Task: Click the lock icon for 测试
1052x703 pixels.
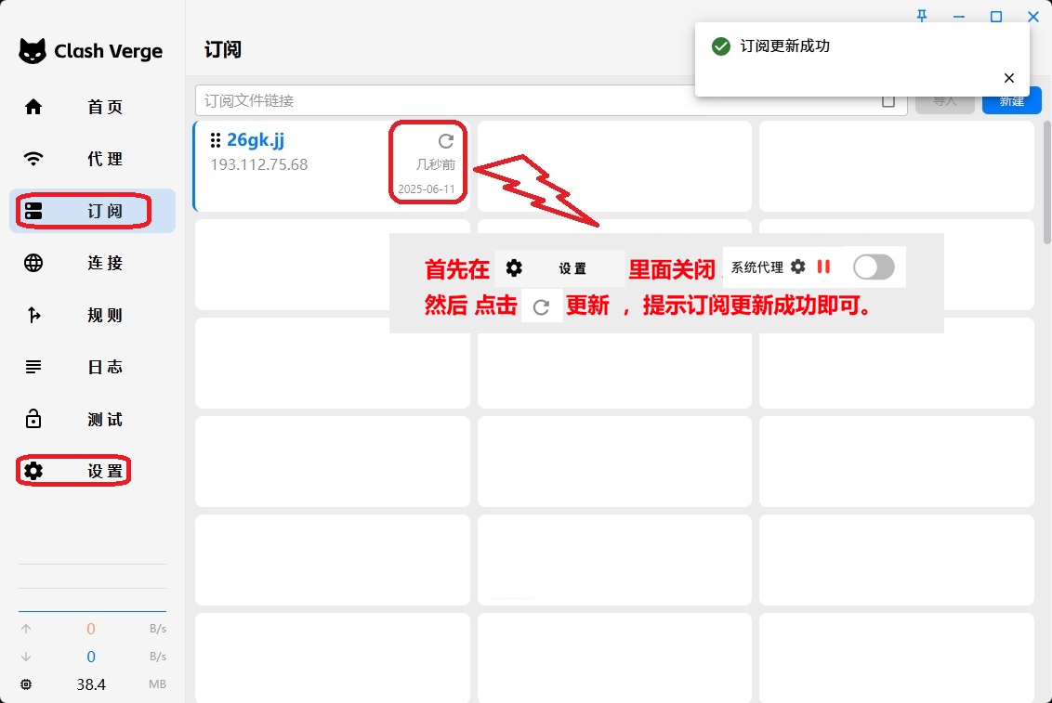Action: tap(33, 419)
